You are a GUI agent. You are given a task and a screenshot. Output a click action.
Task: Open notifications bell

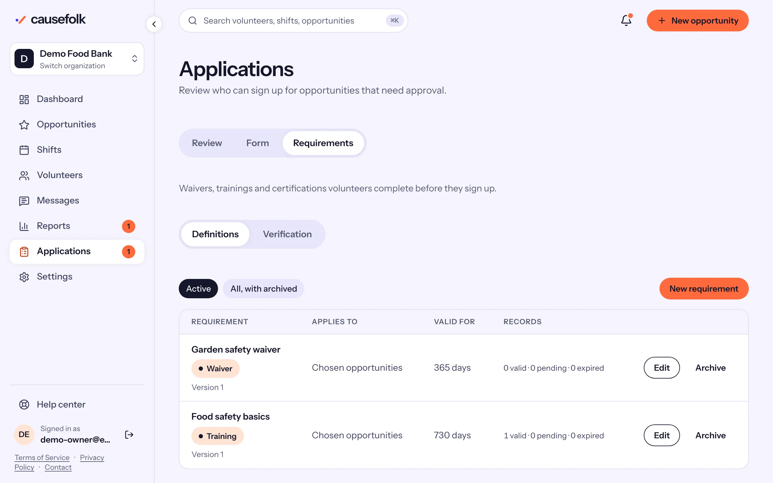(x=626, y=21)
